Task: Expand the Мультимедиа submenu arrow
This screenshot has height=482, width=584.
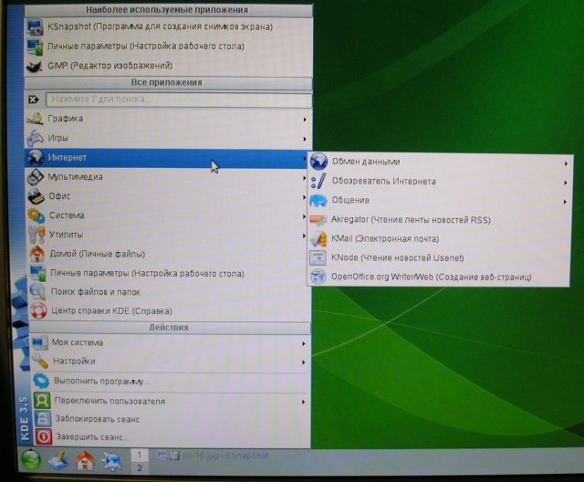Action: point(304,178)
